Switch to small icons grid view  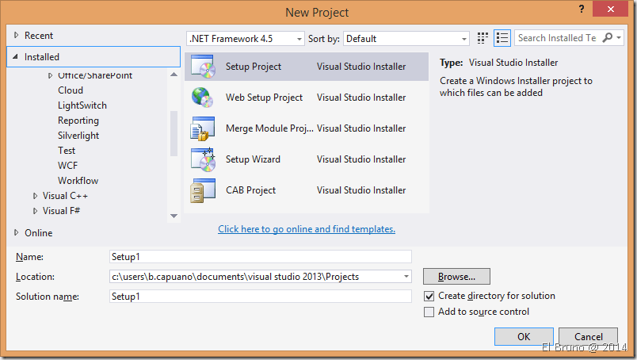(483, 38)
